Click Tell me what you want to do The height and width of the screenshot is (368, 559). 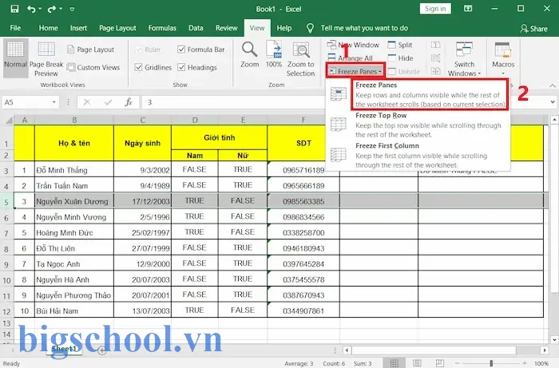click(x=364, y=28)
